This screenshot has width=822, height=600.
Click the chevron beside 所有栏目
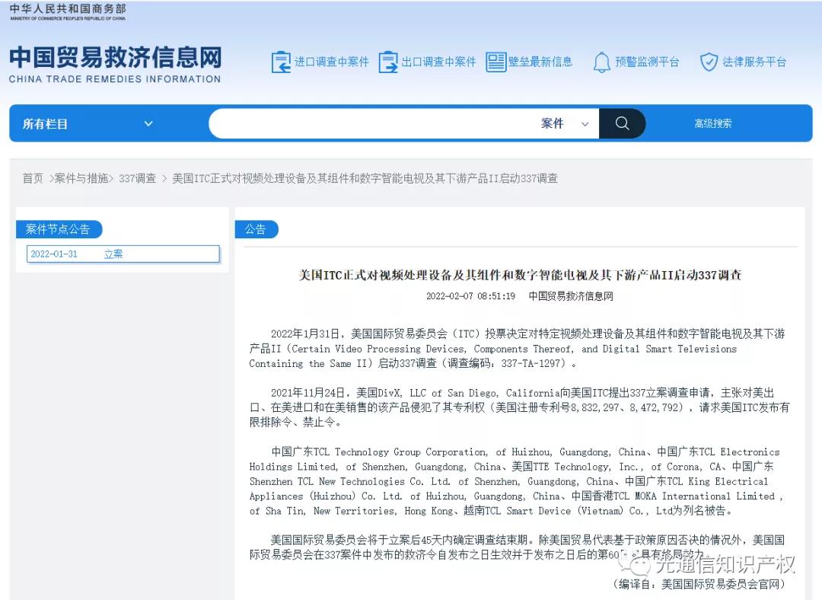(148, 124)
